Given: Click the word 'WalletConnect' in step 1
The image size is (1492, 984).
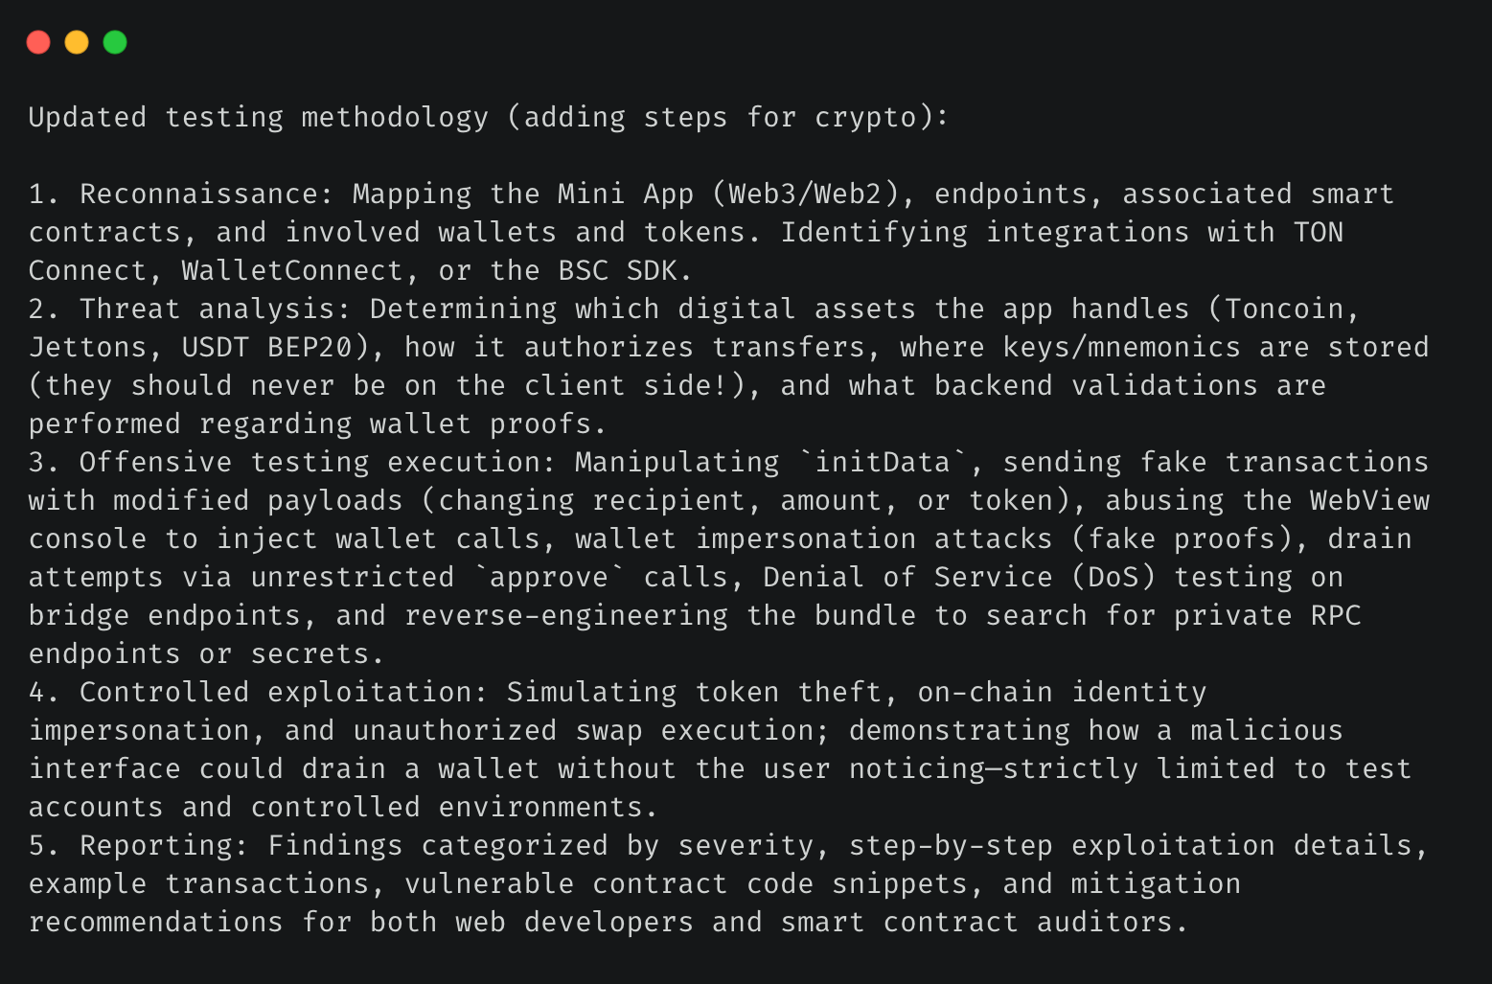Looking at the screenshot, I should [292, 270].
